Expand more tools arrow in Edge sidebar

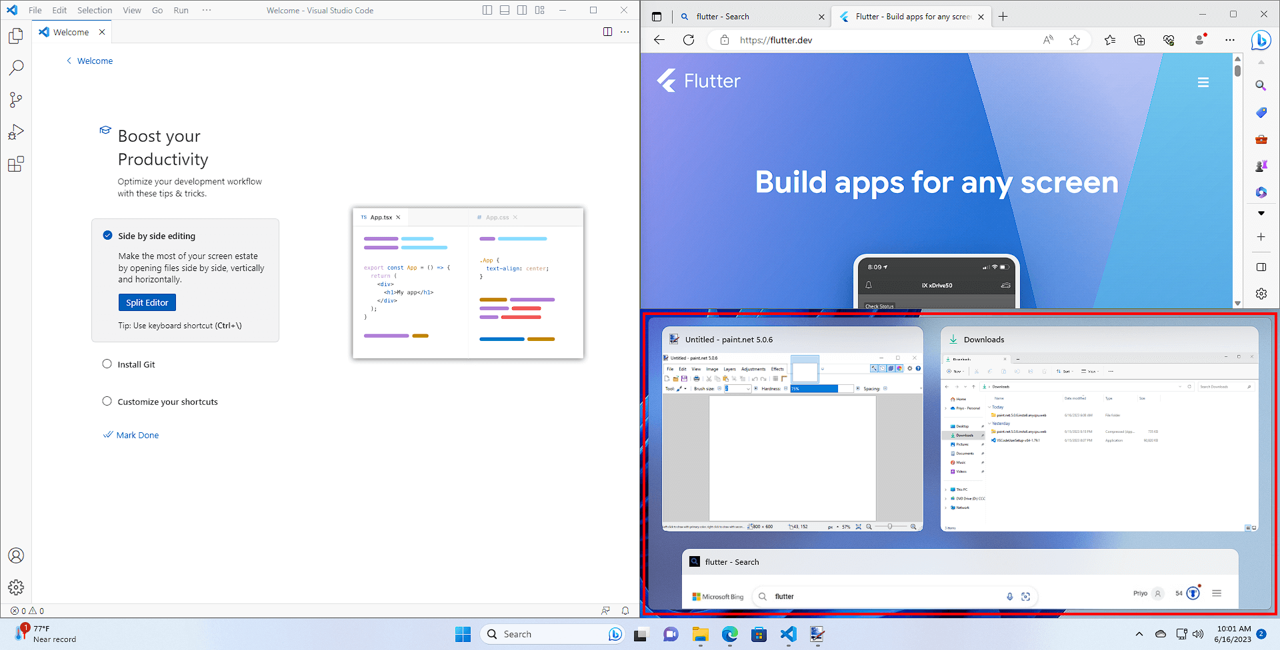click(x=1261, y=213)
